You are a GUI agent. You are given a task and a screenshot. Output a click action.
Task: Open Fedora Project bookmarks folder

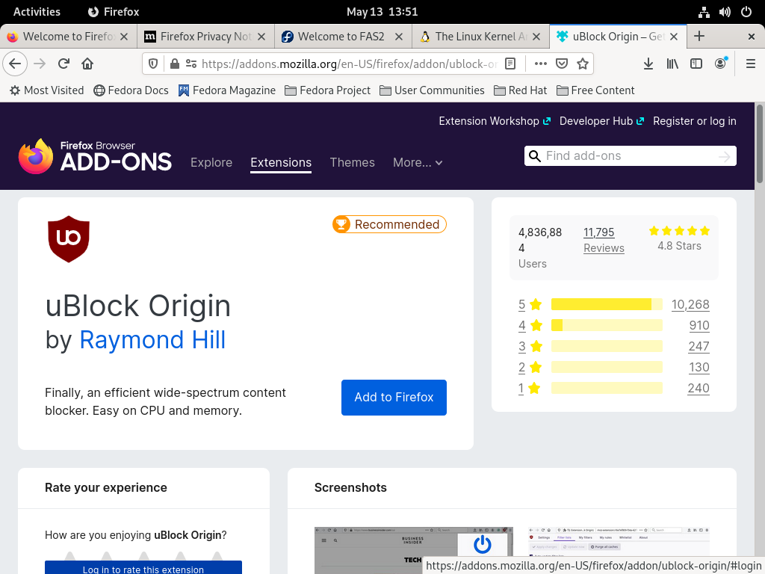328,90
